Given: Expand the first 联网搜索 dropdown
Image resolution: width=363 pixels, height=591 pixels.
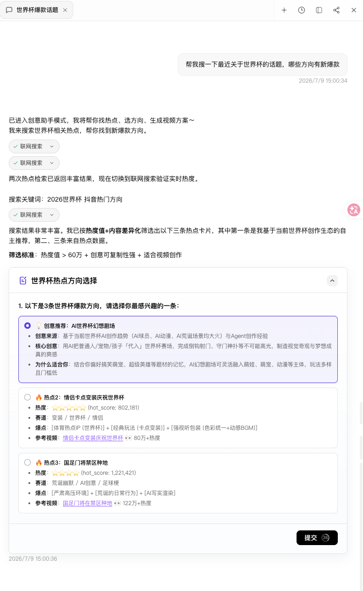Looking at the screenshot, I should [34, 146].
